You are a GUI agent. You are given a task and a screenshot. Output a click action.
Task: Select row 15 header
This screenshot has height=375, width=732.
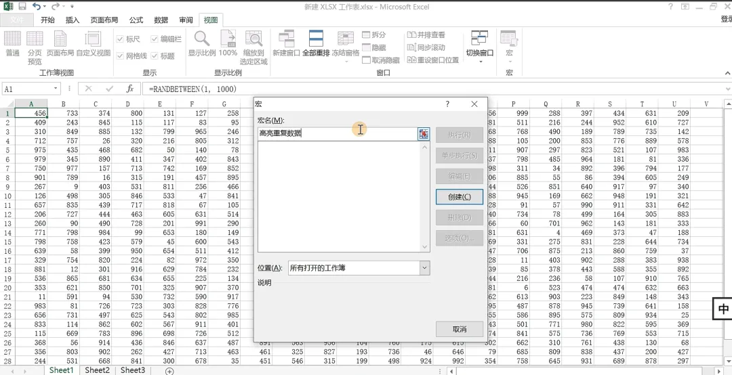(7, 242)
